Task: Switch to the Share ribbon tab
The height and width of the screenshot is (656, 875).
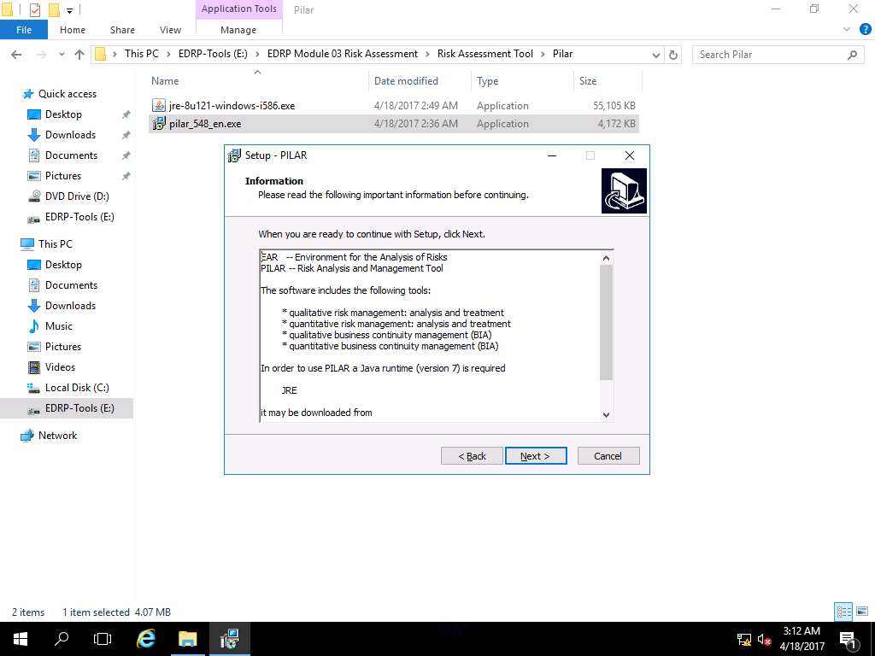Action: 122,30
